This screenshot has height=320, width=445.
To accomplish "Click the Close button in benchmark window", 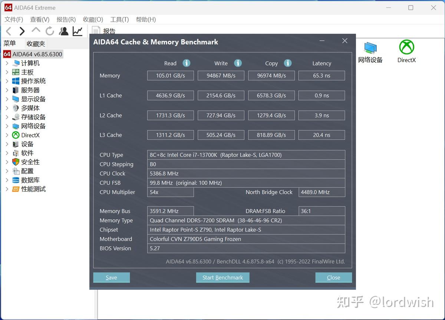I will click(x=333, y=277).
